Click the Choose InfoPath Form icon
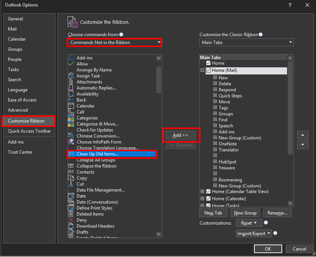316x257 pixels. click(x=71, y=142)
